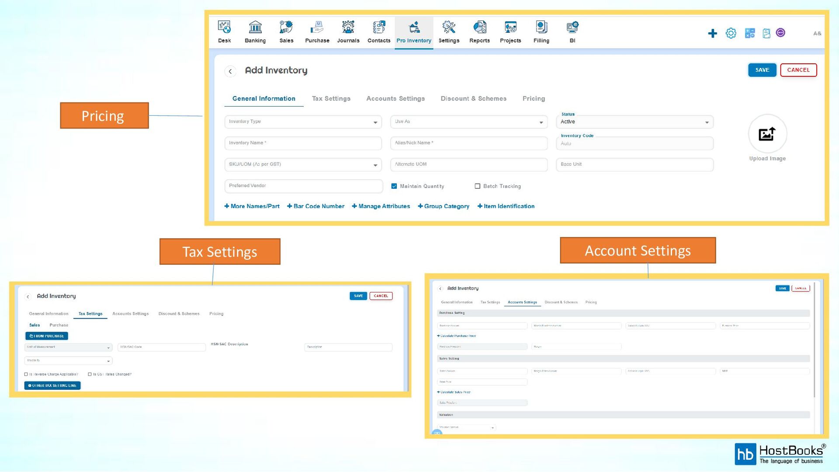Viewport: 839px width, 472px height.
Task: Switch to the Tax Settings tab
Action: pyautogui.click(x=331, y=99)
